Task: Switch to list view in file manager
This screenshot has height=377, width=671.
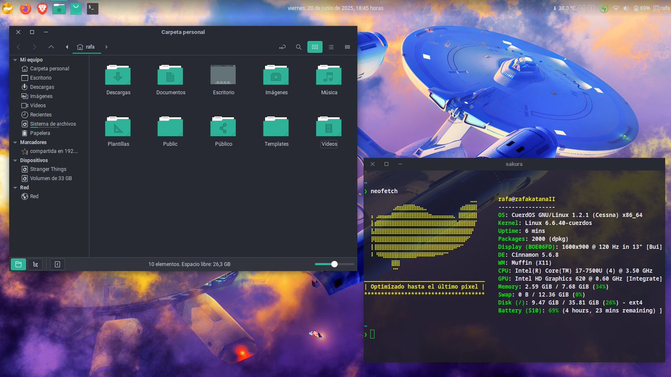Action: point(331,47)
